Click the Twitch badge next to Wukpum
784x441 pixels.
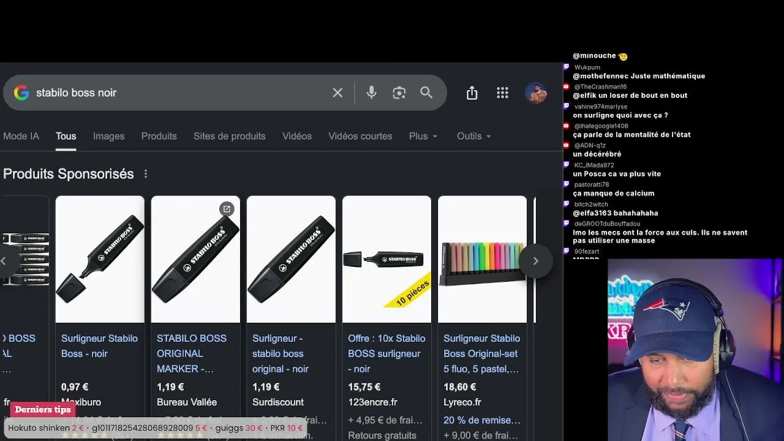coord(567,67)
